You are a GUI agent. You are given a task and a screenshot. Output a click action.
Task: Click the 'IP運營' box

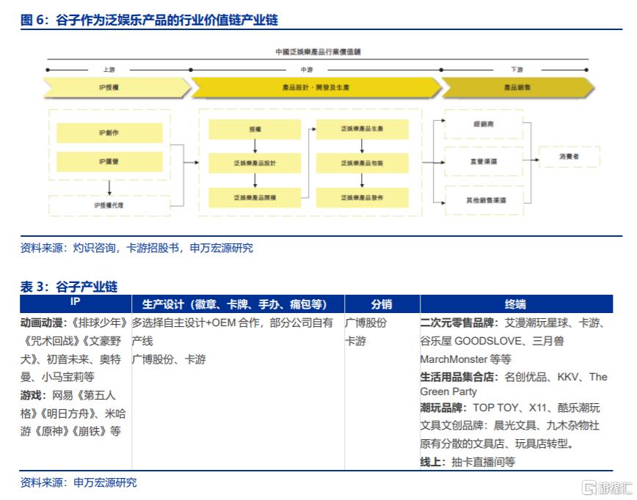109,161
